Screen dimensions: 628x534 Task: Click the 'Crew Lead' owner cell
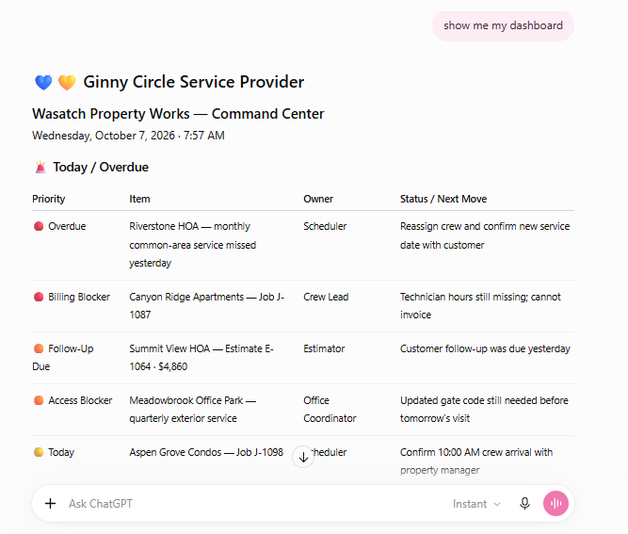click(x=326, y=297)
